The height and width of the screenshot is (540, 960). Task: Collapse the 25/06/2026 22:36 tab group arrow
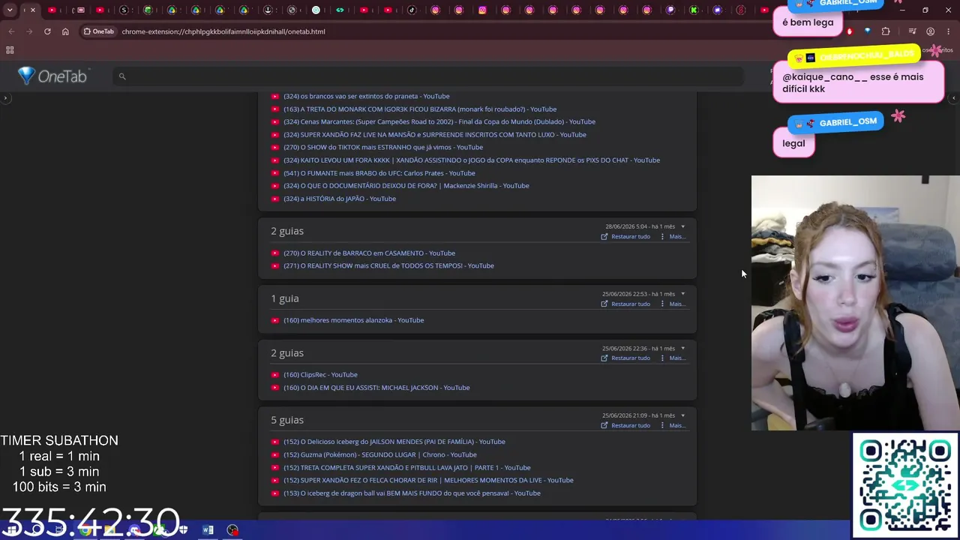[682, 348]
